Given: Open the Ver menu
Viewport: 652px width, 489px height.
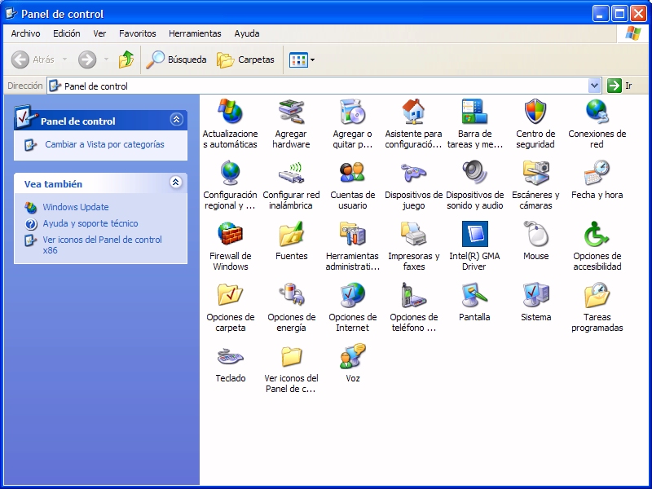Looking at the screenshot, I should pos(99,33).
